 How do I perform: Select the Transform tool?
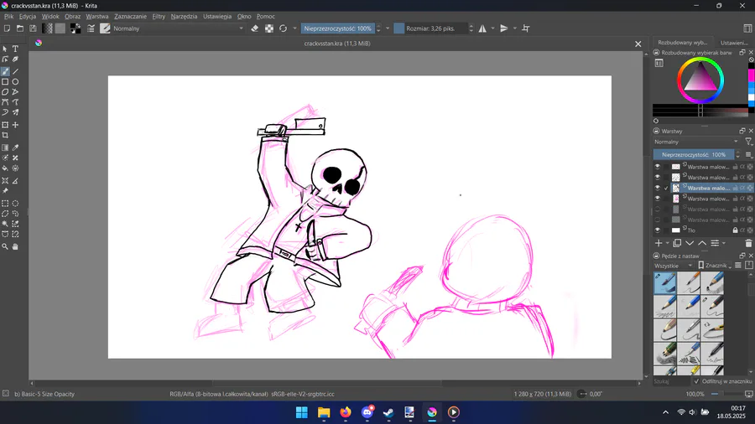5,125
